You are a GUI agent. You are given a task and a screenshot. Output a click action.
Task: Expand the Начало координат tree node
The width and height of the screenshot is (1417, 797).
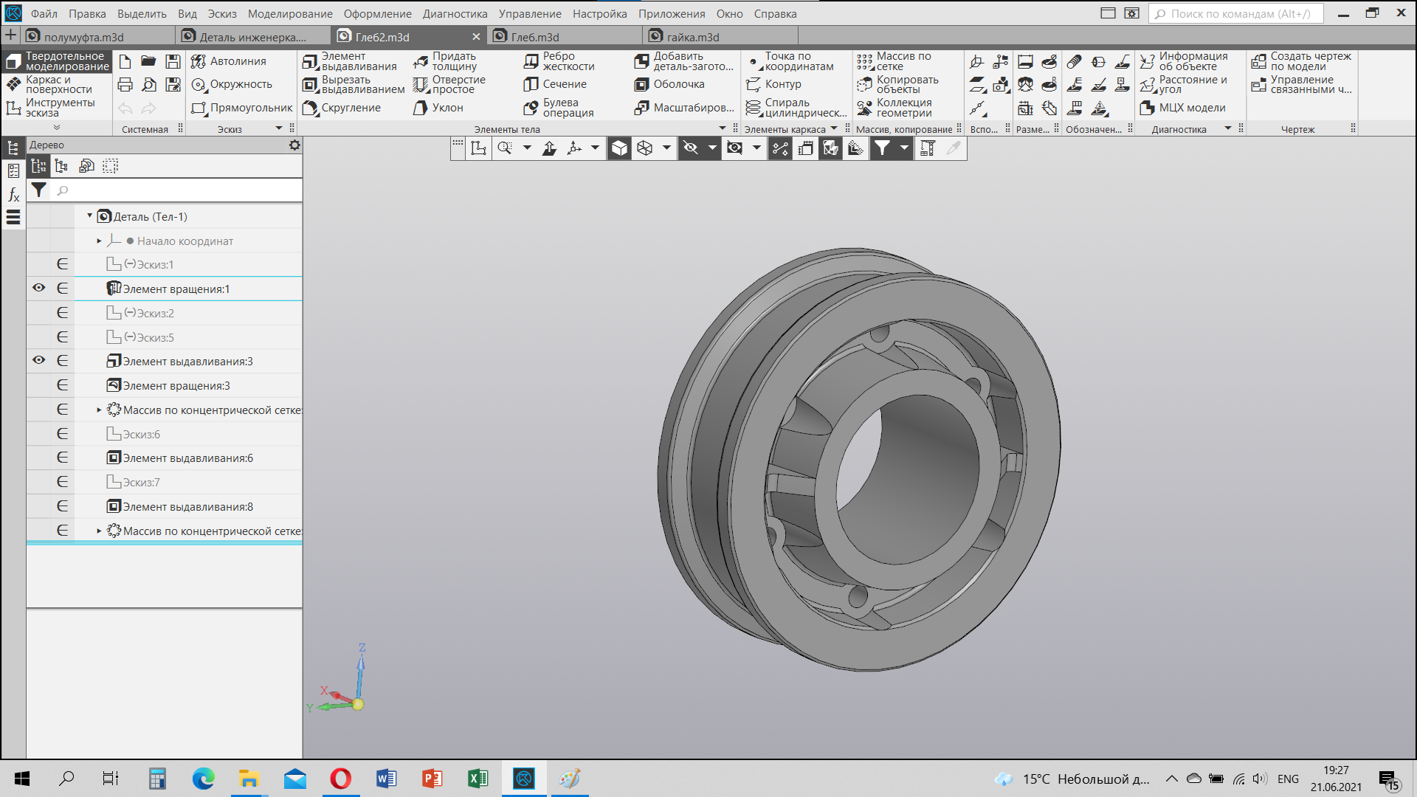click(x=99, y=241)
